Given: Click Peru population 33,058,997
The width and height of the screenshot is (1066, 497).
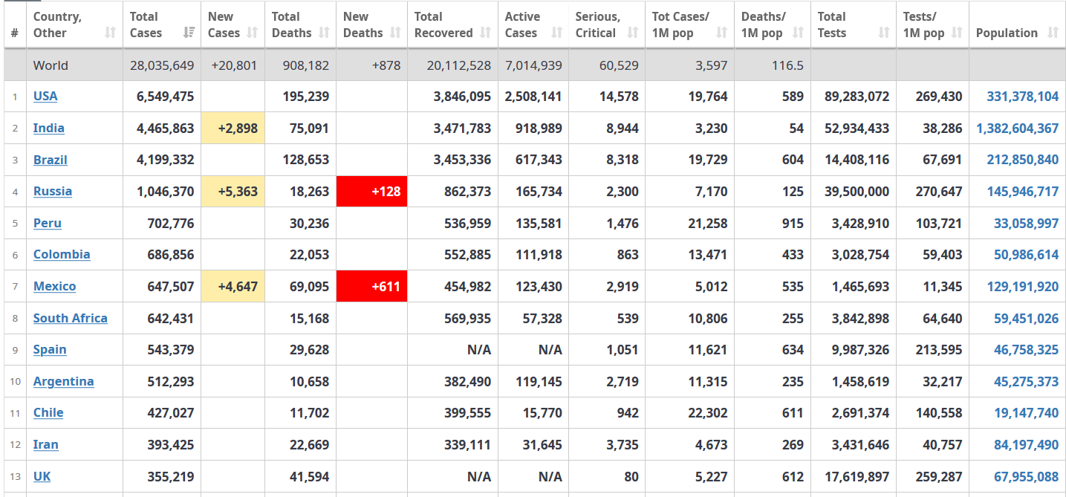Looking at the screenshot, I should click(x=1027, y=224).
